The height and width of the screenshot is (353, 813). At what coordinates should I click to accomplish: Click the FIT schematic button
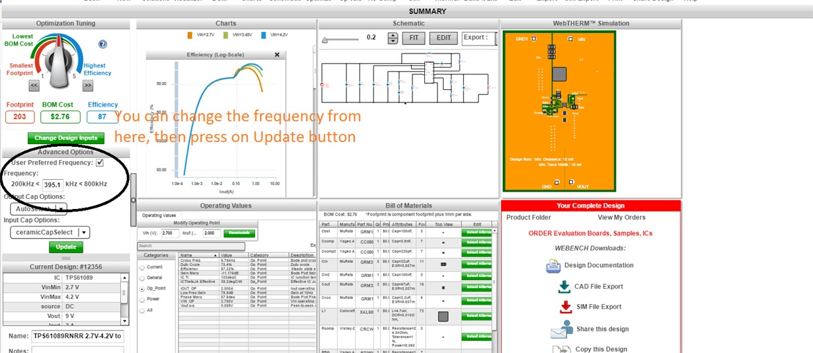[413, 38]
